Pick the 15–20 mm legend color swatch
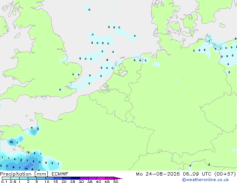Viewport: 237px width, 183px height. (x=58, y=178)
